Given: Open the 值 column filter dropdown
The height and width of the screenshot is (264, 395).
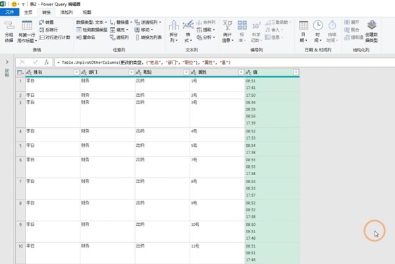Looking at the screenshot, I should pyautogui.click(x=296, y=72).
